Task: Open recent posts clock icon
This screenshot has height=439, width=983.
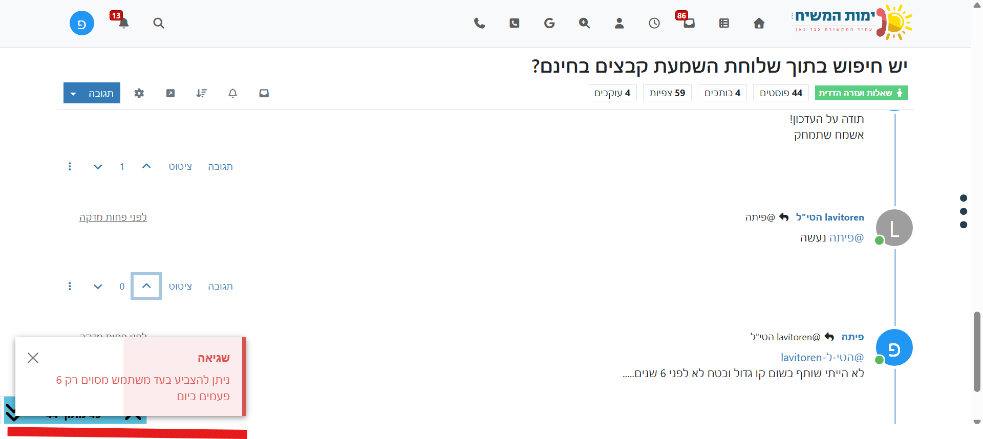Action: pyautogui.click(x=654, y=23)
